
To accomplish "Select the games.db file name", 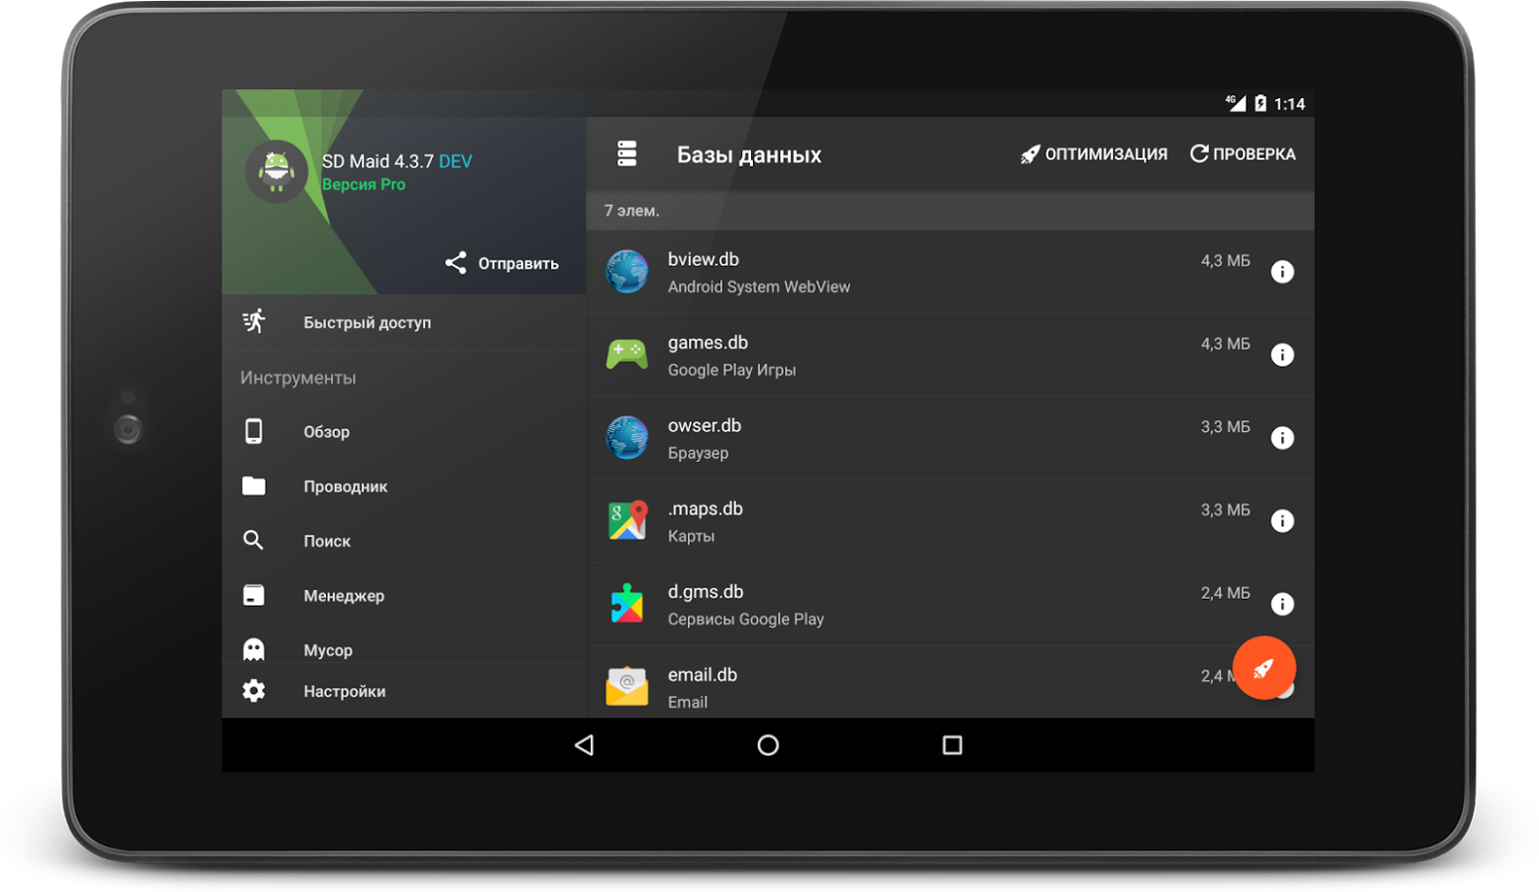I will coord(708,342).
